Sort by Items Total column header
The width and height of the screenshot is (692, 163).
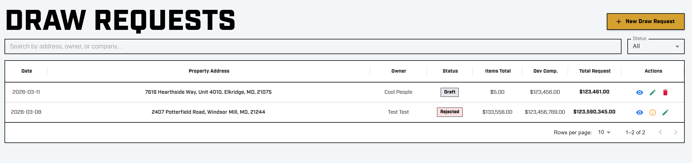[x=498, y=71]
